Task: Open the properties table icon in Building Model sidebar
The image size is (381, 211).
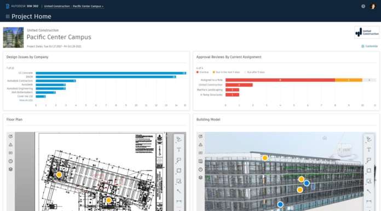Action: pos(200,161)
